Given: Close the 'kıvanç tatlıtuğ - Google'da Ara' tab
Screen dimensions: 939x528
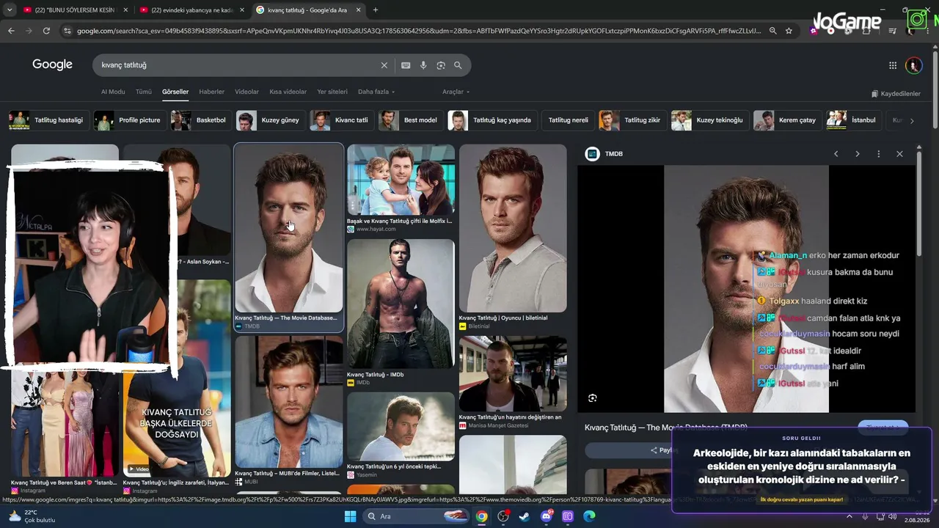Looking at the screenshot, I should (x=358, y=10).
